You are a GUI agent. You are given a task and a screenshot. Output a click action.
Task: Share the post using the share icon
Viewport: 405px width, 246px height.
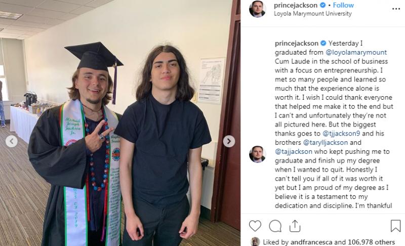295,226
